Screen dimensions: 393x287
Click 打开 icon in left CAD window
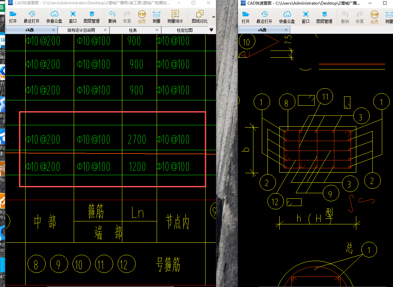[x=13, y=16]
